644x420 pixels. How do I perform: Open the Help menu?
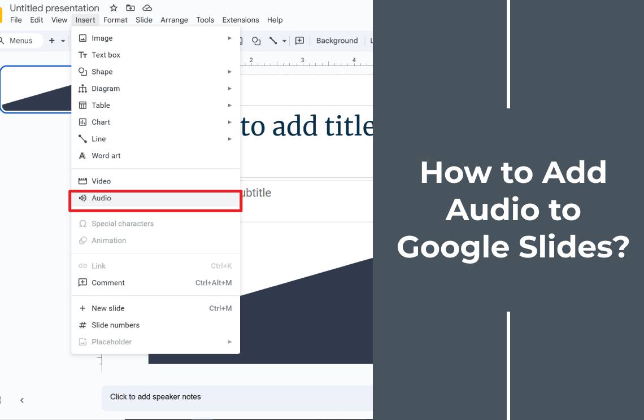tap(275, 20)
